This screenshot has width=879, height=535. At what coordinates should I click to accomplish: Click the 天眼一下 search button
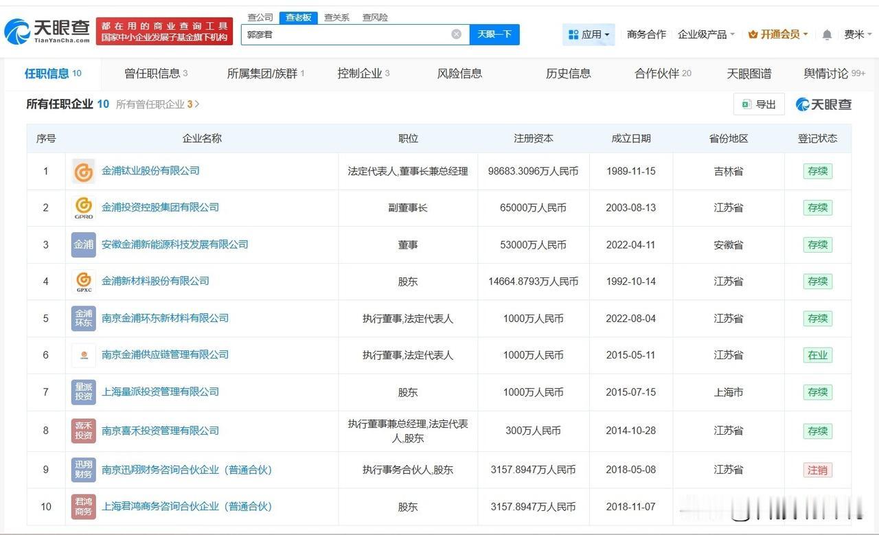(x=494, y=34)
